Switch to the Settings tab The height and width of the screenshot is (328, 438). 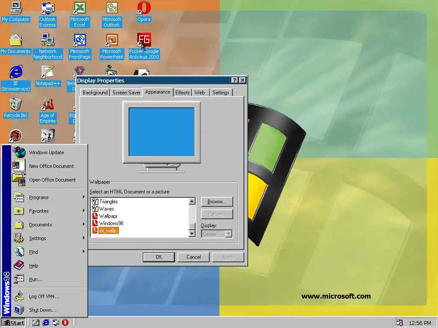tap(221, 93)
